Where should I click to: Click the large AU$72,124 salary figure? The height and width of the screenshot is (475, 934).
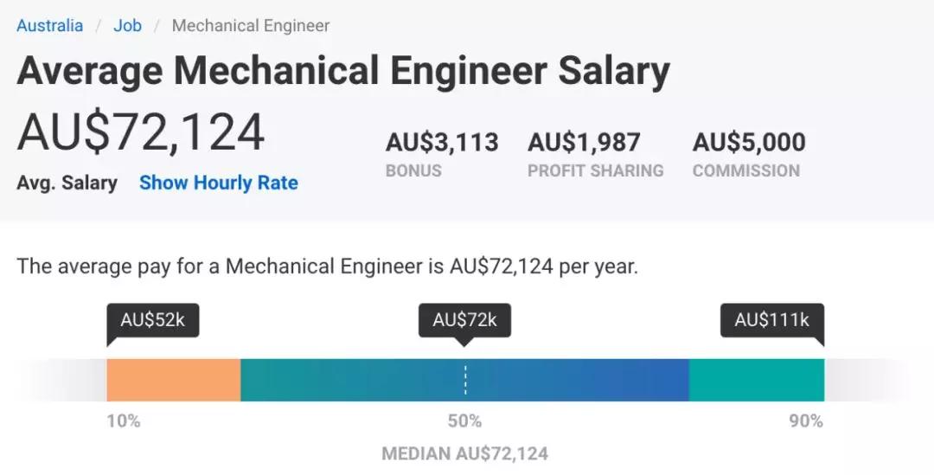pyautogui.click(x=141, y=133)
